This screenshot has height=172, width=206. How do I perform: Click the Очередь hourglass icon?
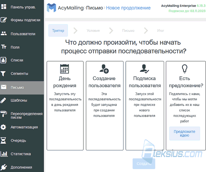coord(3,140)
